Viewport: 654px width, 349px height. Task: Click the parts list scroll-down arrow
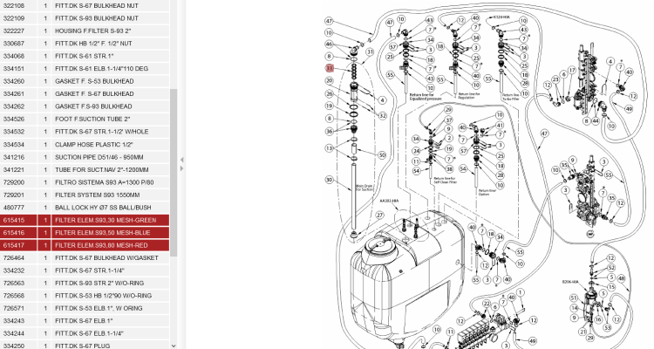(x=174, y=344)
